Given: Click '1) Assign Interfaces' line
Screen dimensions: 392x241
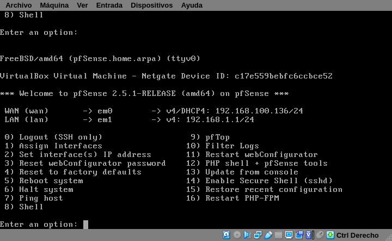Looking at the screenshot, I should (x=53, y=146).
